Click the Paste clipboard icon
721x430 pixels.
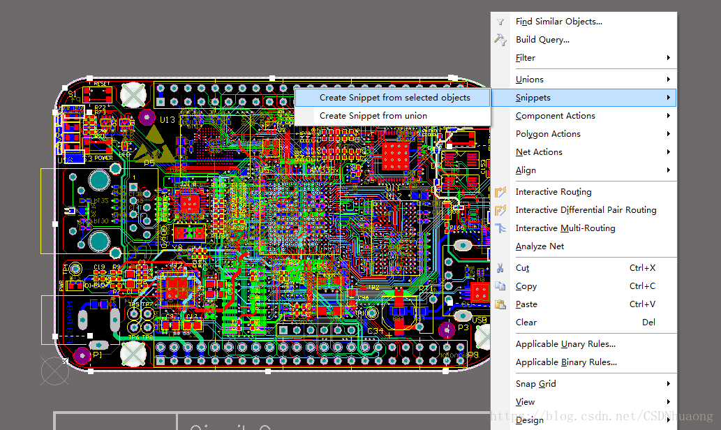tap(500, 304)
